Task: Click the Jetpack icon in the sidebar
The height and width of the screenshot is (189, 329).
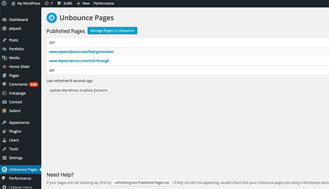Action: click(x=5, y=28)
